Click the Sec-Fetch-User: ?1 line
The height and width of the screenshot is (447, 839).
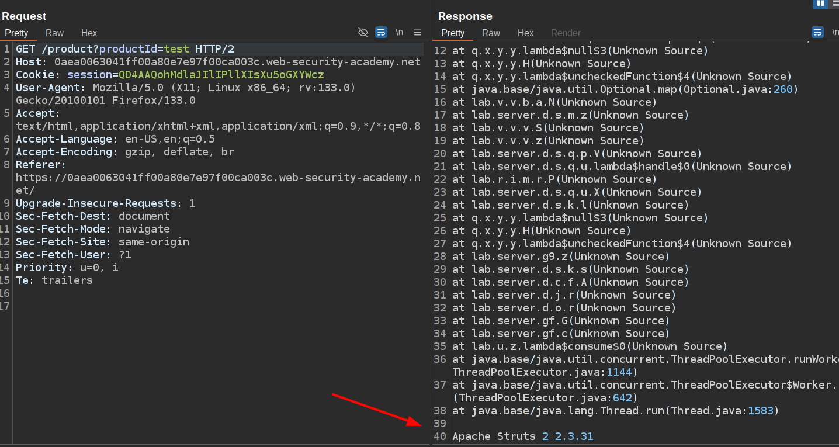pyautogui.click(x=74, y=255)
